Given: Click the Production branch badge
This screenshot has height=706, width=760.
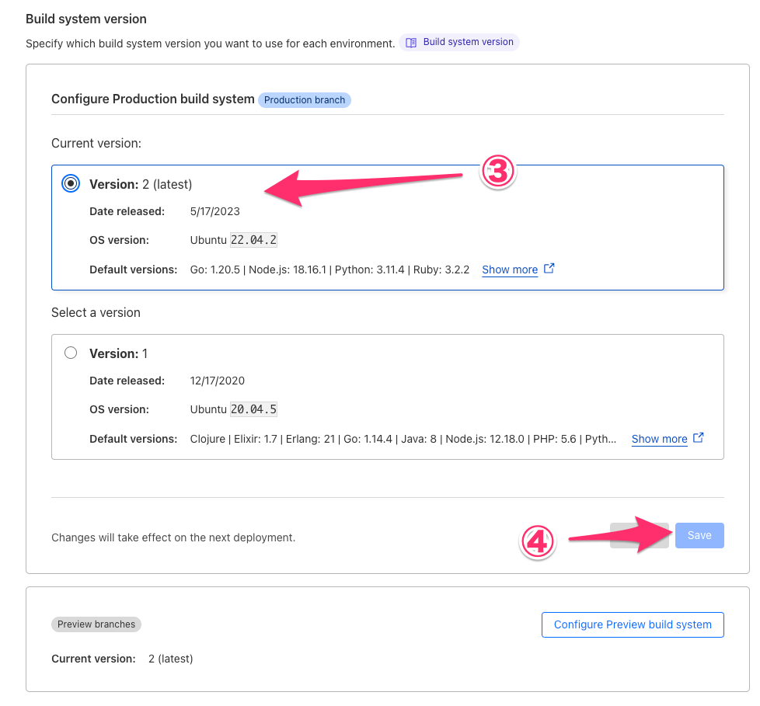Looking at the screenshot, I should click(x=305, y=100).
